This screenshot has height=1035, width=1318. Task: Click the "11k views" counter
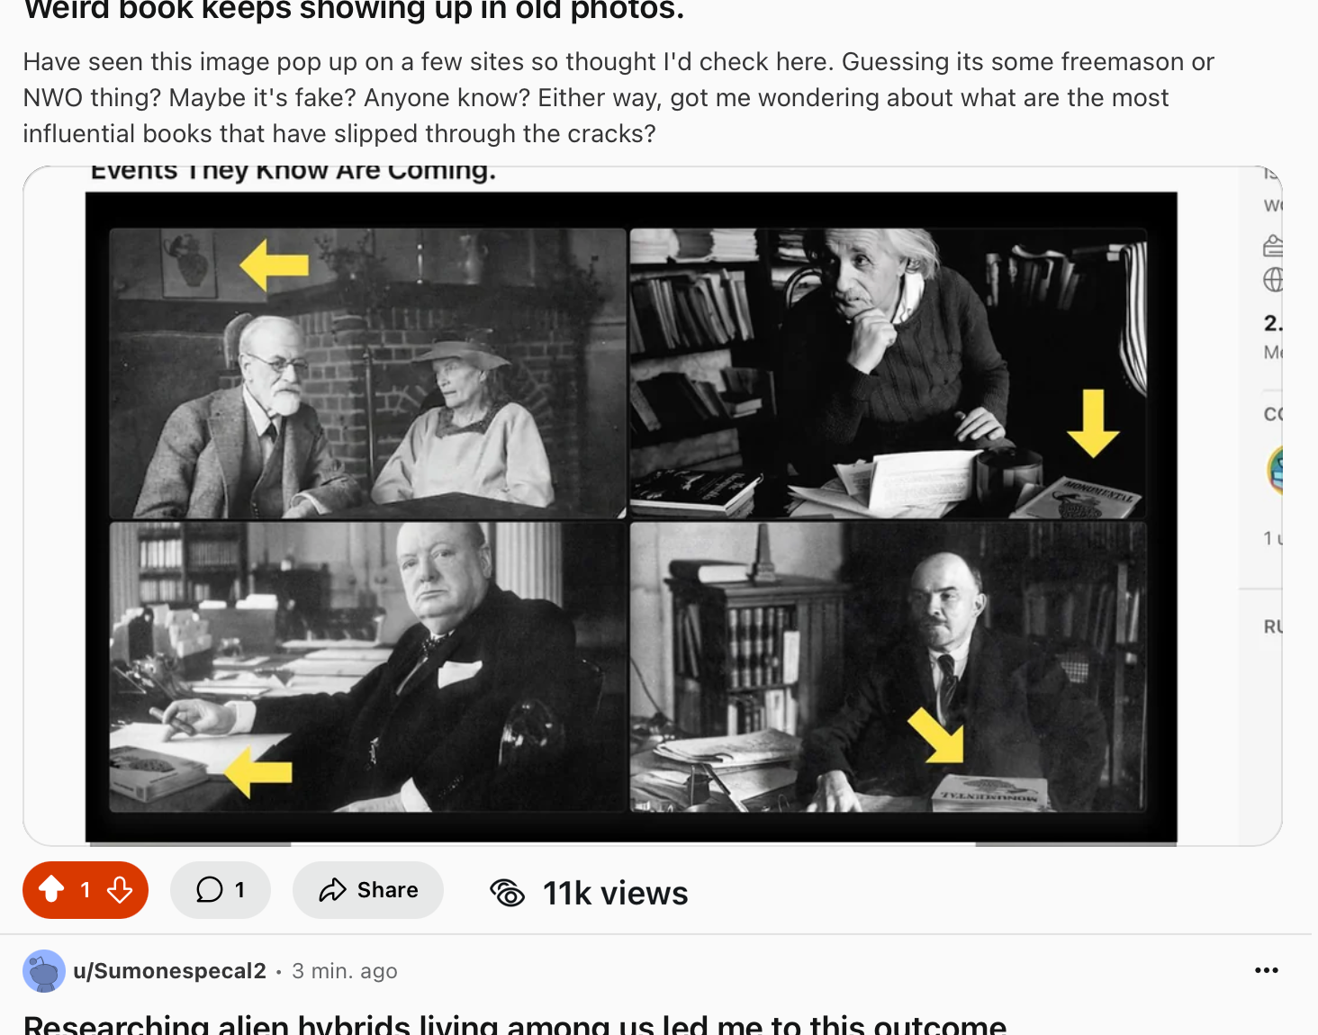tap(615, 893)
